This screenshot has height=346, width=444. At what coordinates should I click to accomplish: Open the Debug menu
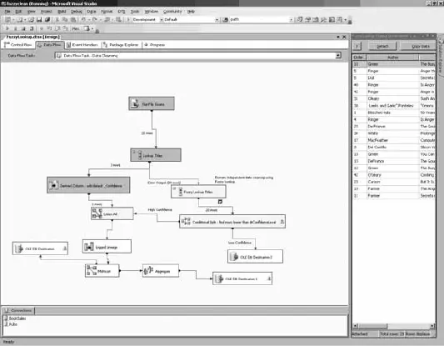tap(76, 12)
